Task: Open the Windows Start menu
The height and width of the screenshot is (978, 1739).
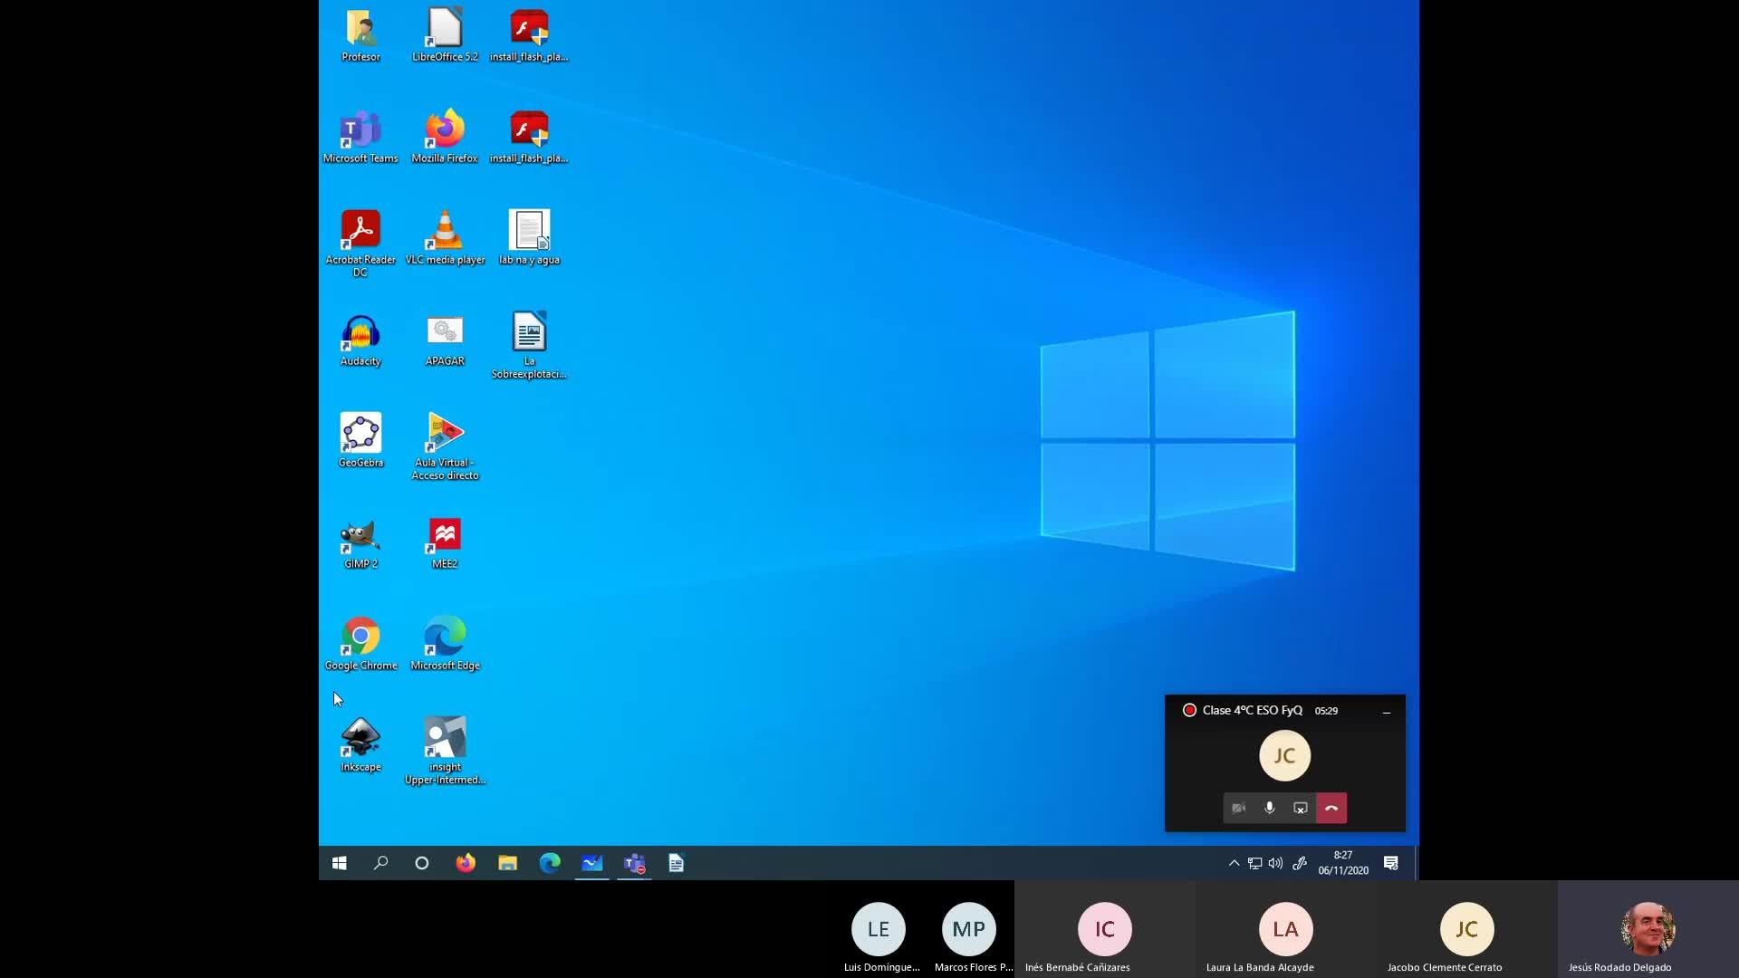Action: [340, 863]
